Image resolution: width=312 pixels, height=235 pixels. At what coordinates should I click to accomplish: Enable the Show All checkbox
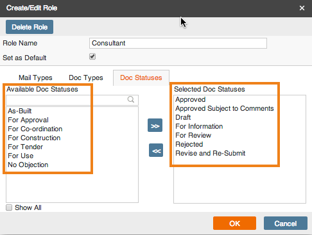click(x=9, y=207)
